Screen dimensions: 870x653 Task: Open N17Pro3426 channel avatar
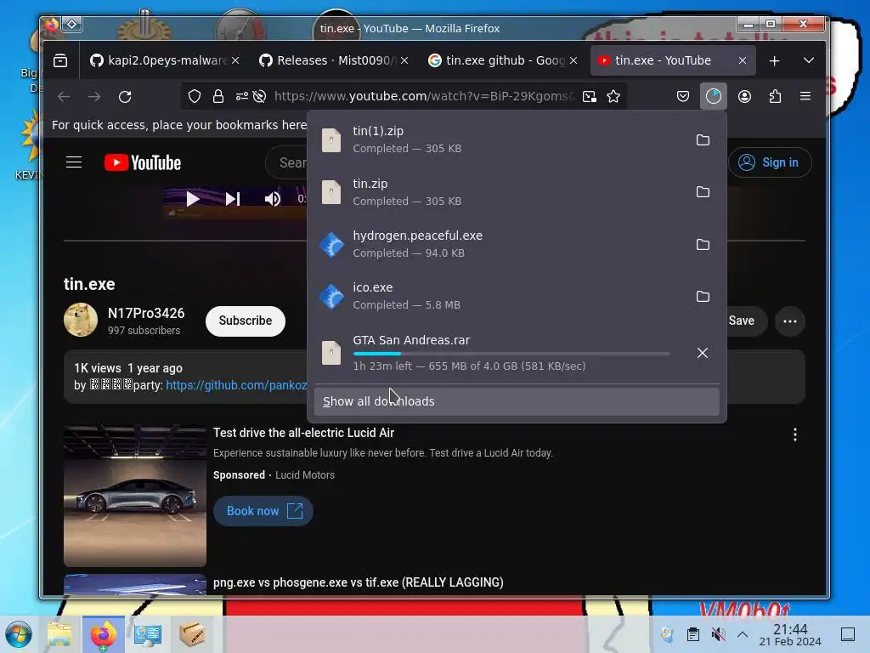[81, 320]
